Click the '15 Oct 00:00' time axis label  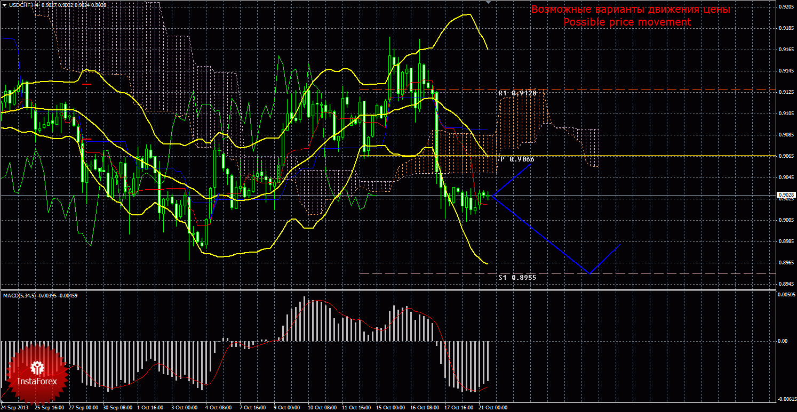click(x=392, y=408)
